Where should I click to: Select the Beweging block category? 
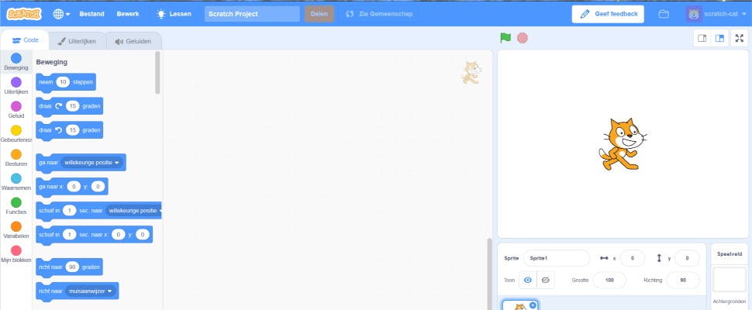coord(16,62)
